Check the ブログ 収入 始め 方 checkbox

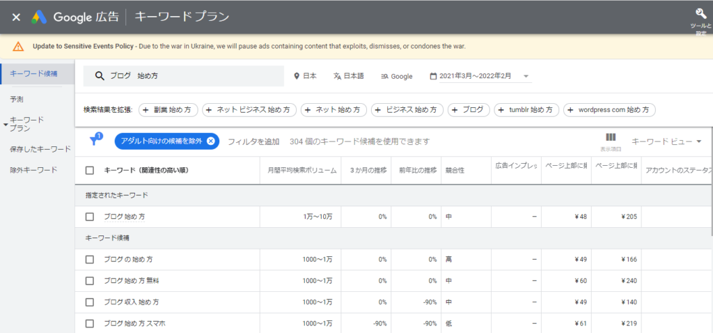90,302
